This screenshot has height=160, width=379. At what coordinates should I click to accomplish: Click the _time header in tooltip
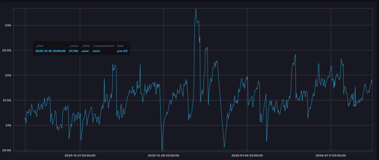coord(39,46)
